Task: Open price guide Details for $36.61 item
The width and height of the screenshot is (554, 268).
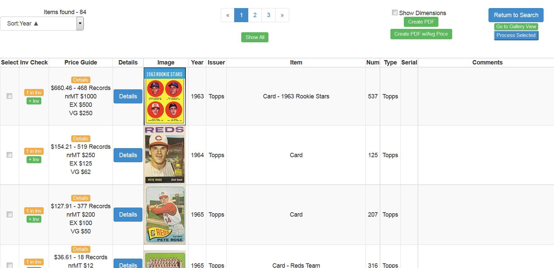Action: point(81,249)
